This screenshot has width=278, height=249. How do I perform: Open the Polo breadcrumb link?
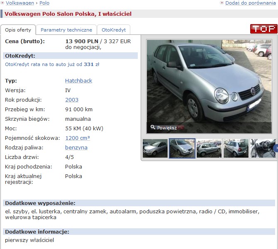tap(44, 3)
